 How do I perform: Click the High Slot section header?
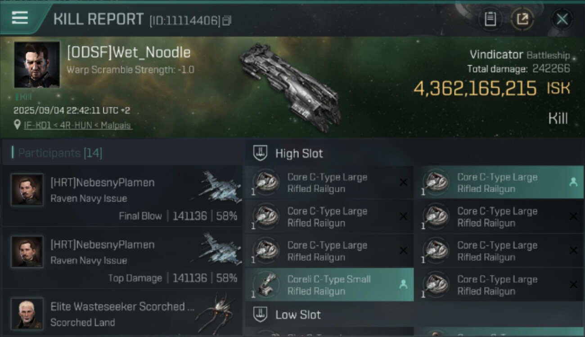pyautogui.click(x=299, y=153)
